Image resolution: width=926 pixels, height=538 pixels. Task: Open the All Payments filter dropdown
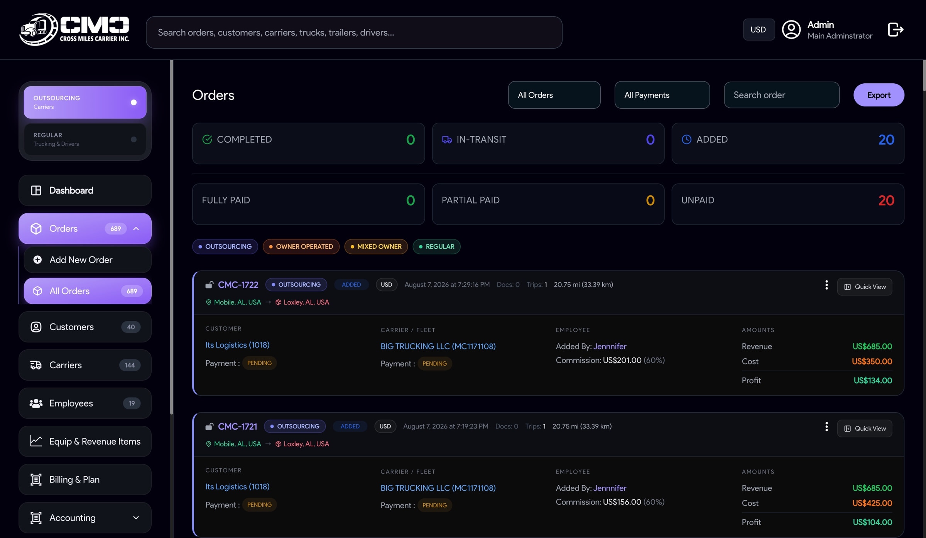pos(662,95)
